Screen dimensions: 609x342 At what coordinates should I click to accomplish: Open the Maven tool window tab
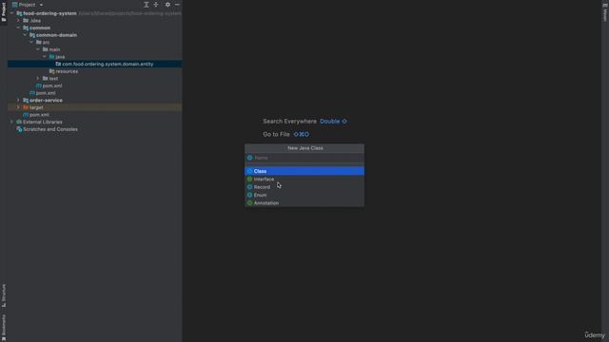click(x=605, y=12)
